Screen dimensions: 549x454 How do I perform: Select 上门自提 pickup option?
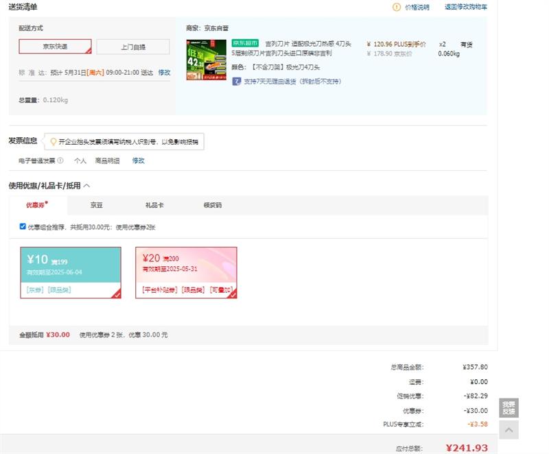coord(132,47)
